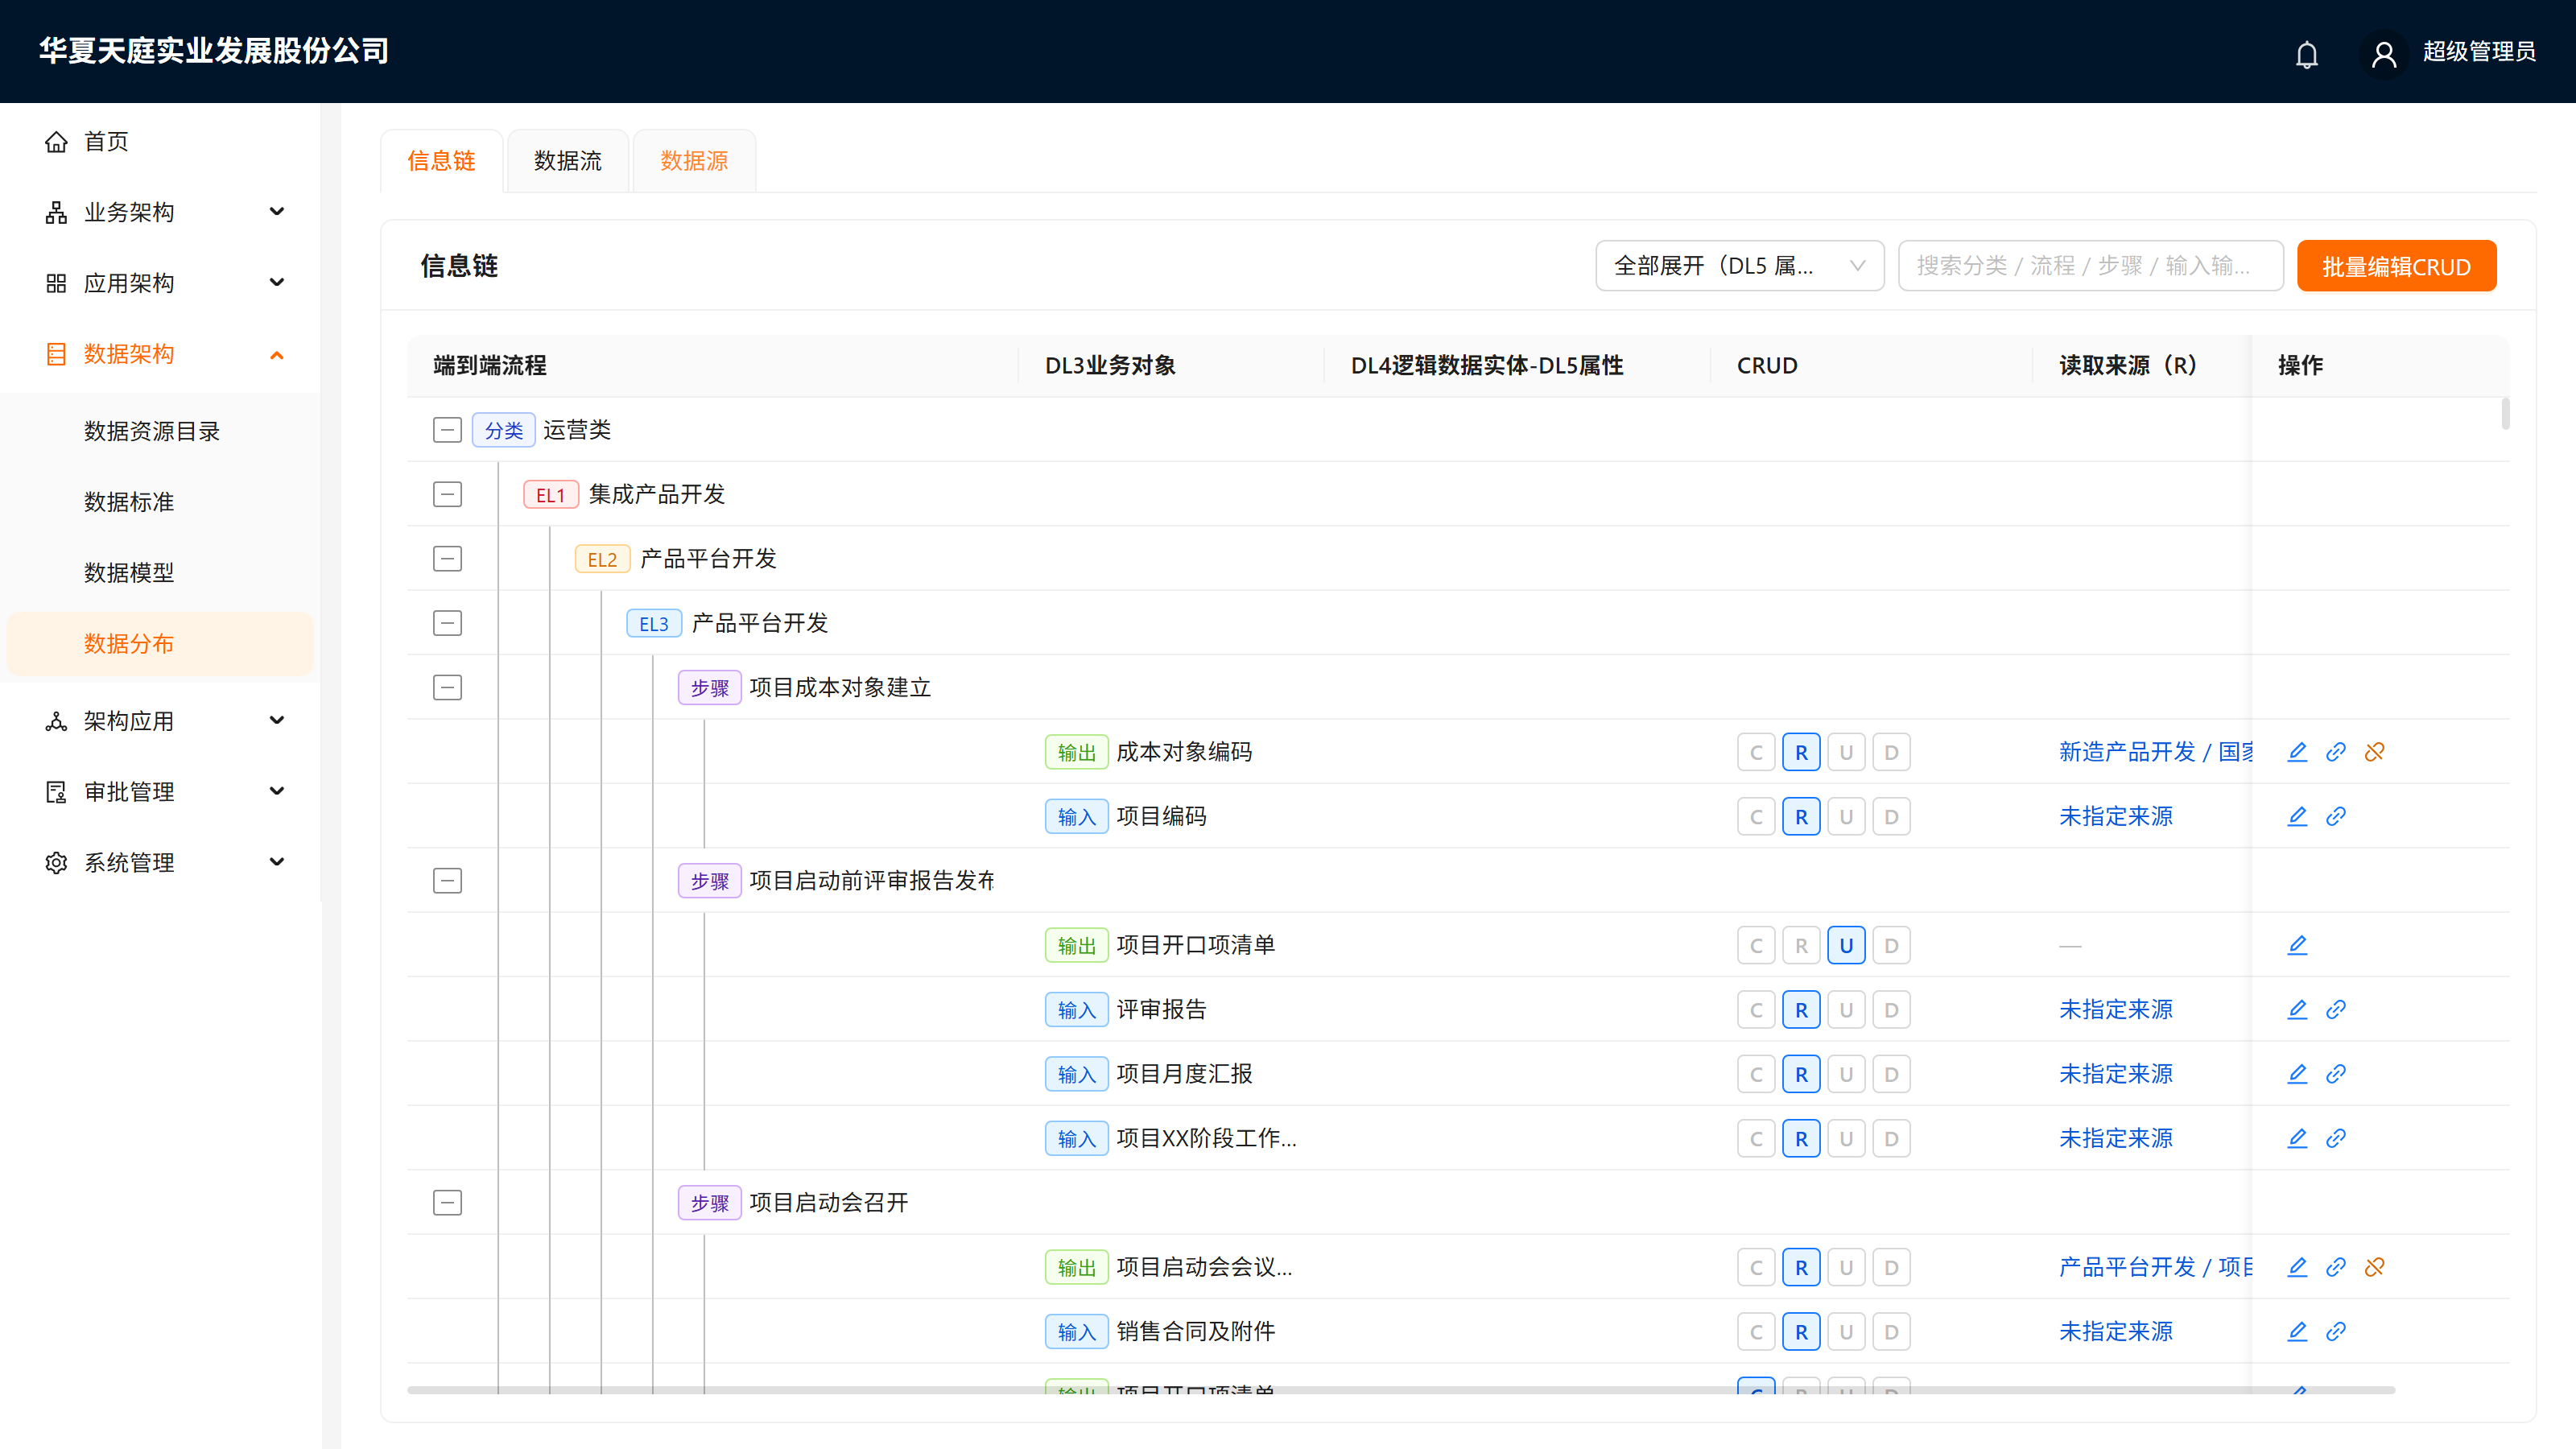Toggle U for 项目月度汇报 row

(x=1846, y=1074)
